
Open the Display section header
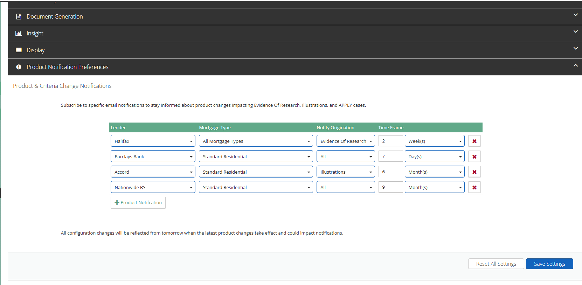[295, 50]
